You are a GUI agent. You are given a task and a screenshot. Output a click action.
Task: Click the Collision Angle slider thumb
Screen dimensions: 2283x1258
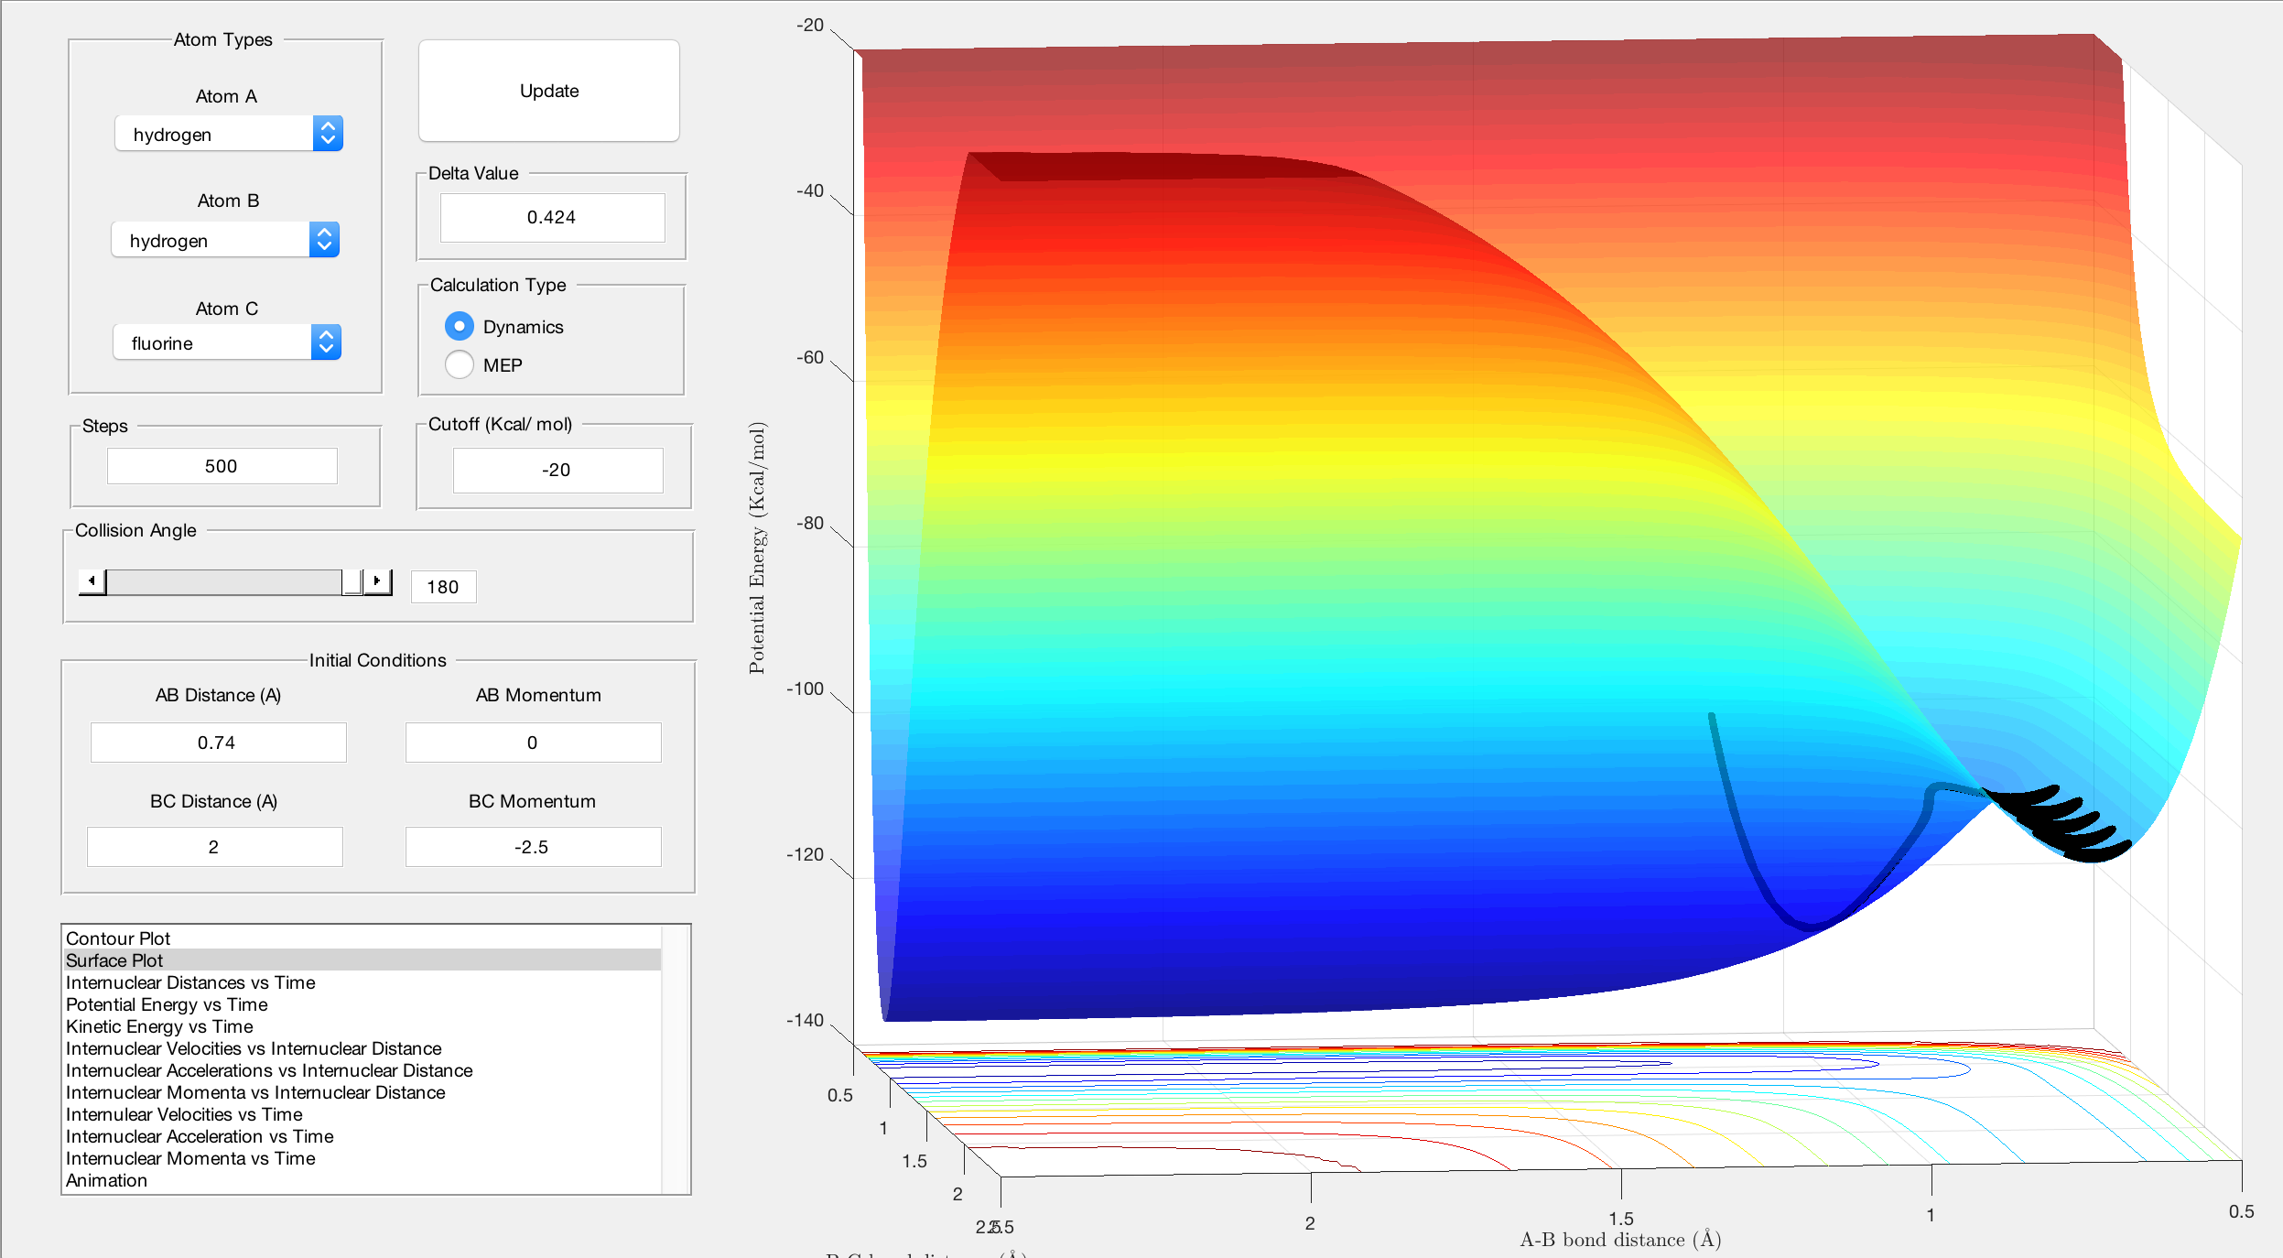point(352,581)
